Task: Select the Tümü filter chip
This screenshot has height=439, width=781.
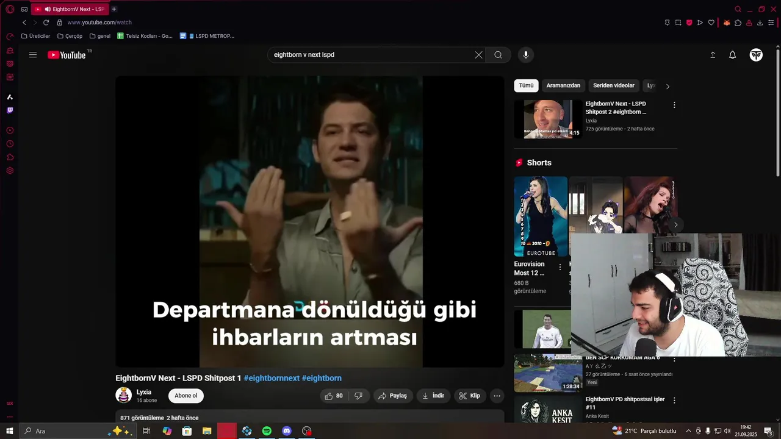Action: (526, 86)
